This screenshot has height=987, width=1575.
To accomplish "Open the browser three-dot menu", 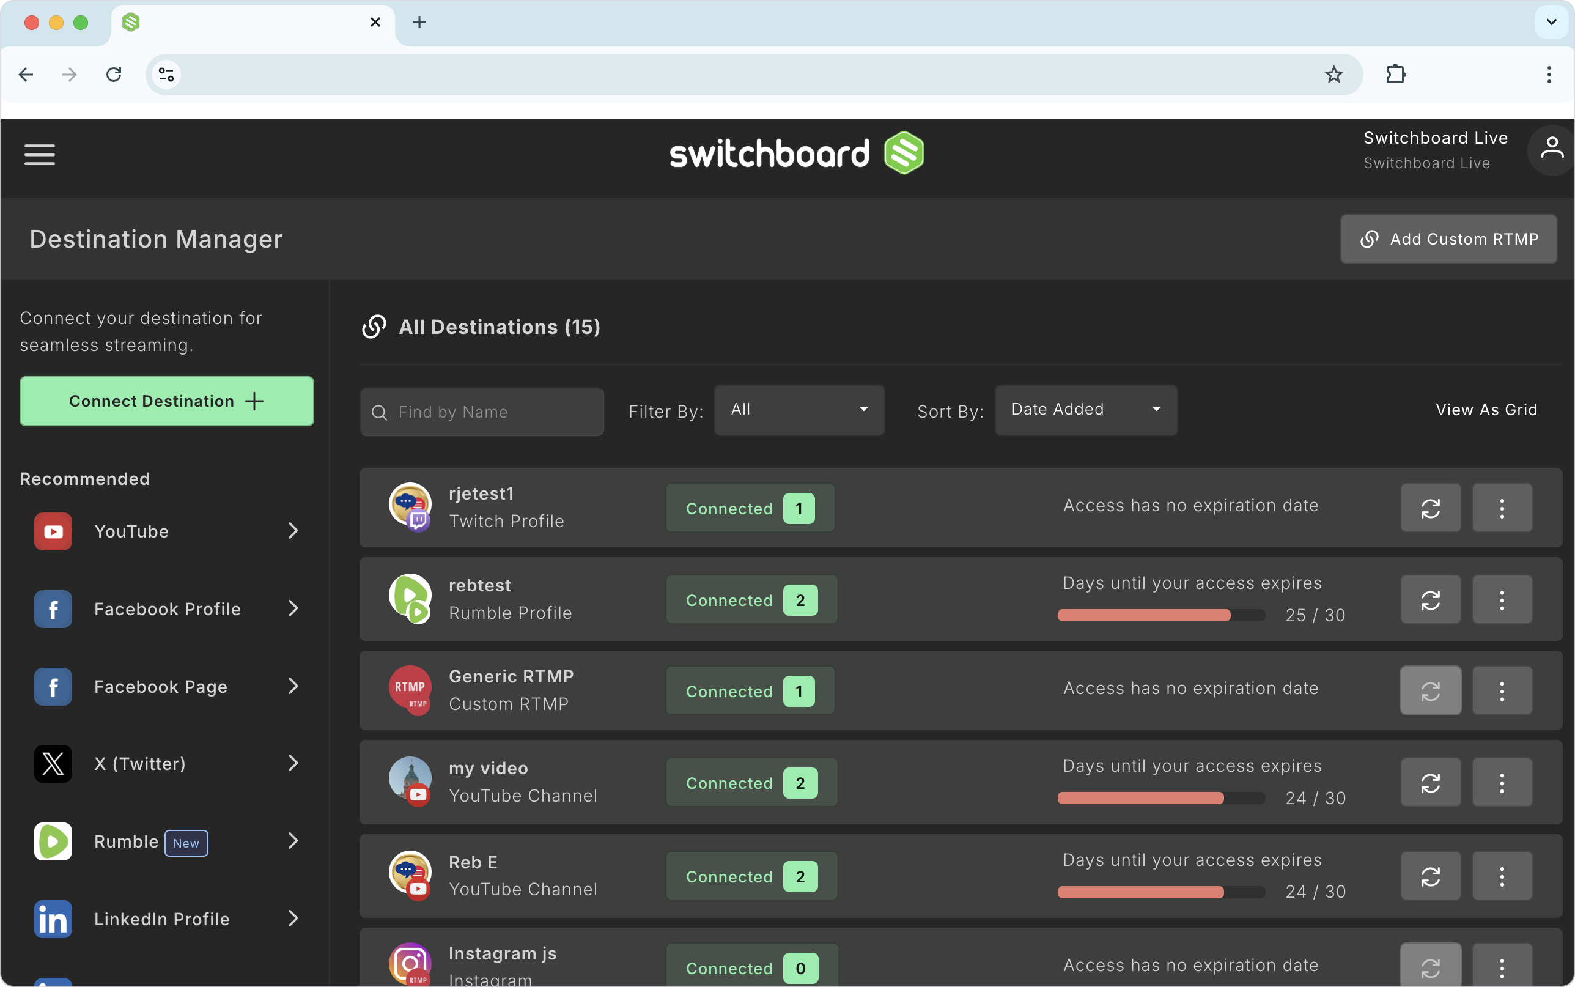I will [x=1549, y=75].
